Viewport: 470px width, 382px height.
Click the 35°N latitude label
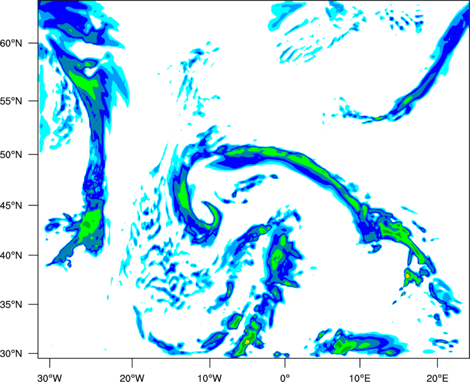tap(11, 304)
